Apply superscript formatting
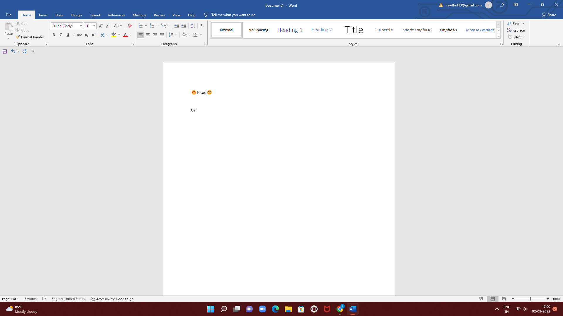The height and width of the screenshot is (316, 563). click(94, 35)
